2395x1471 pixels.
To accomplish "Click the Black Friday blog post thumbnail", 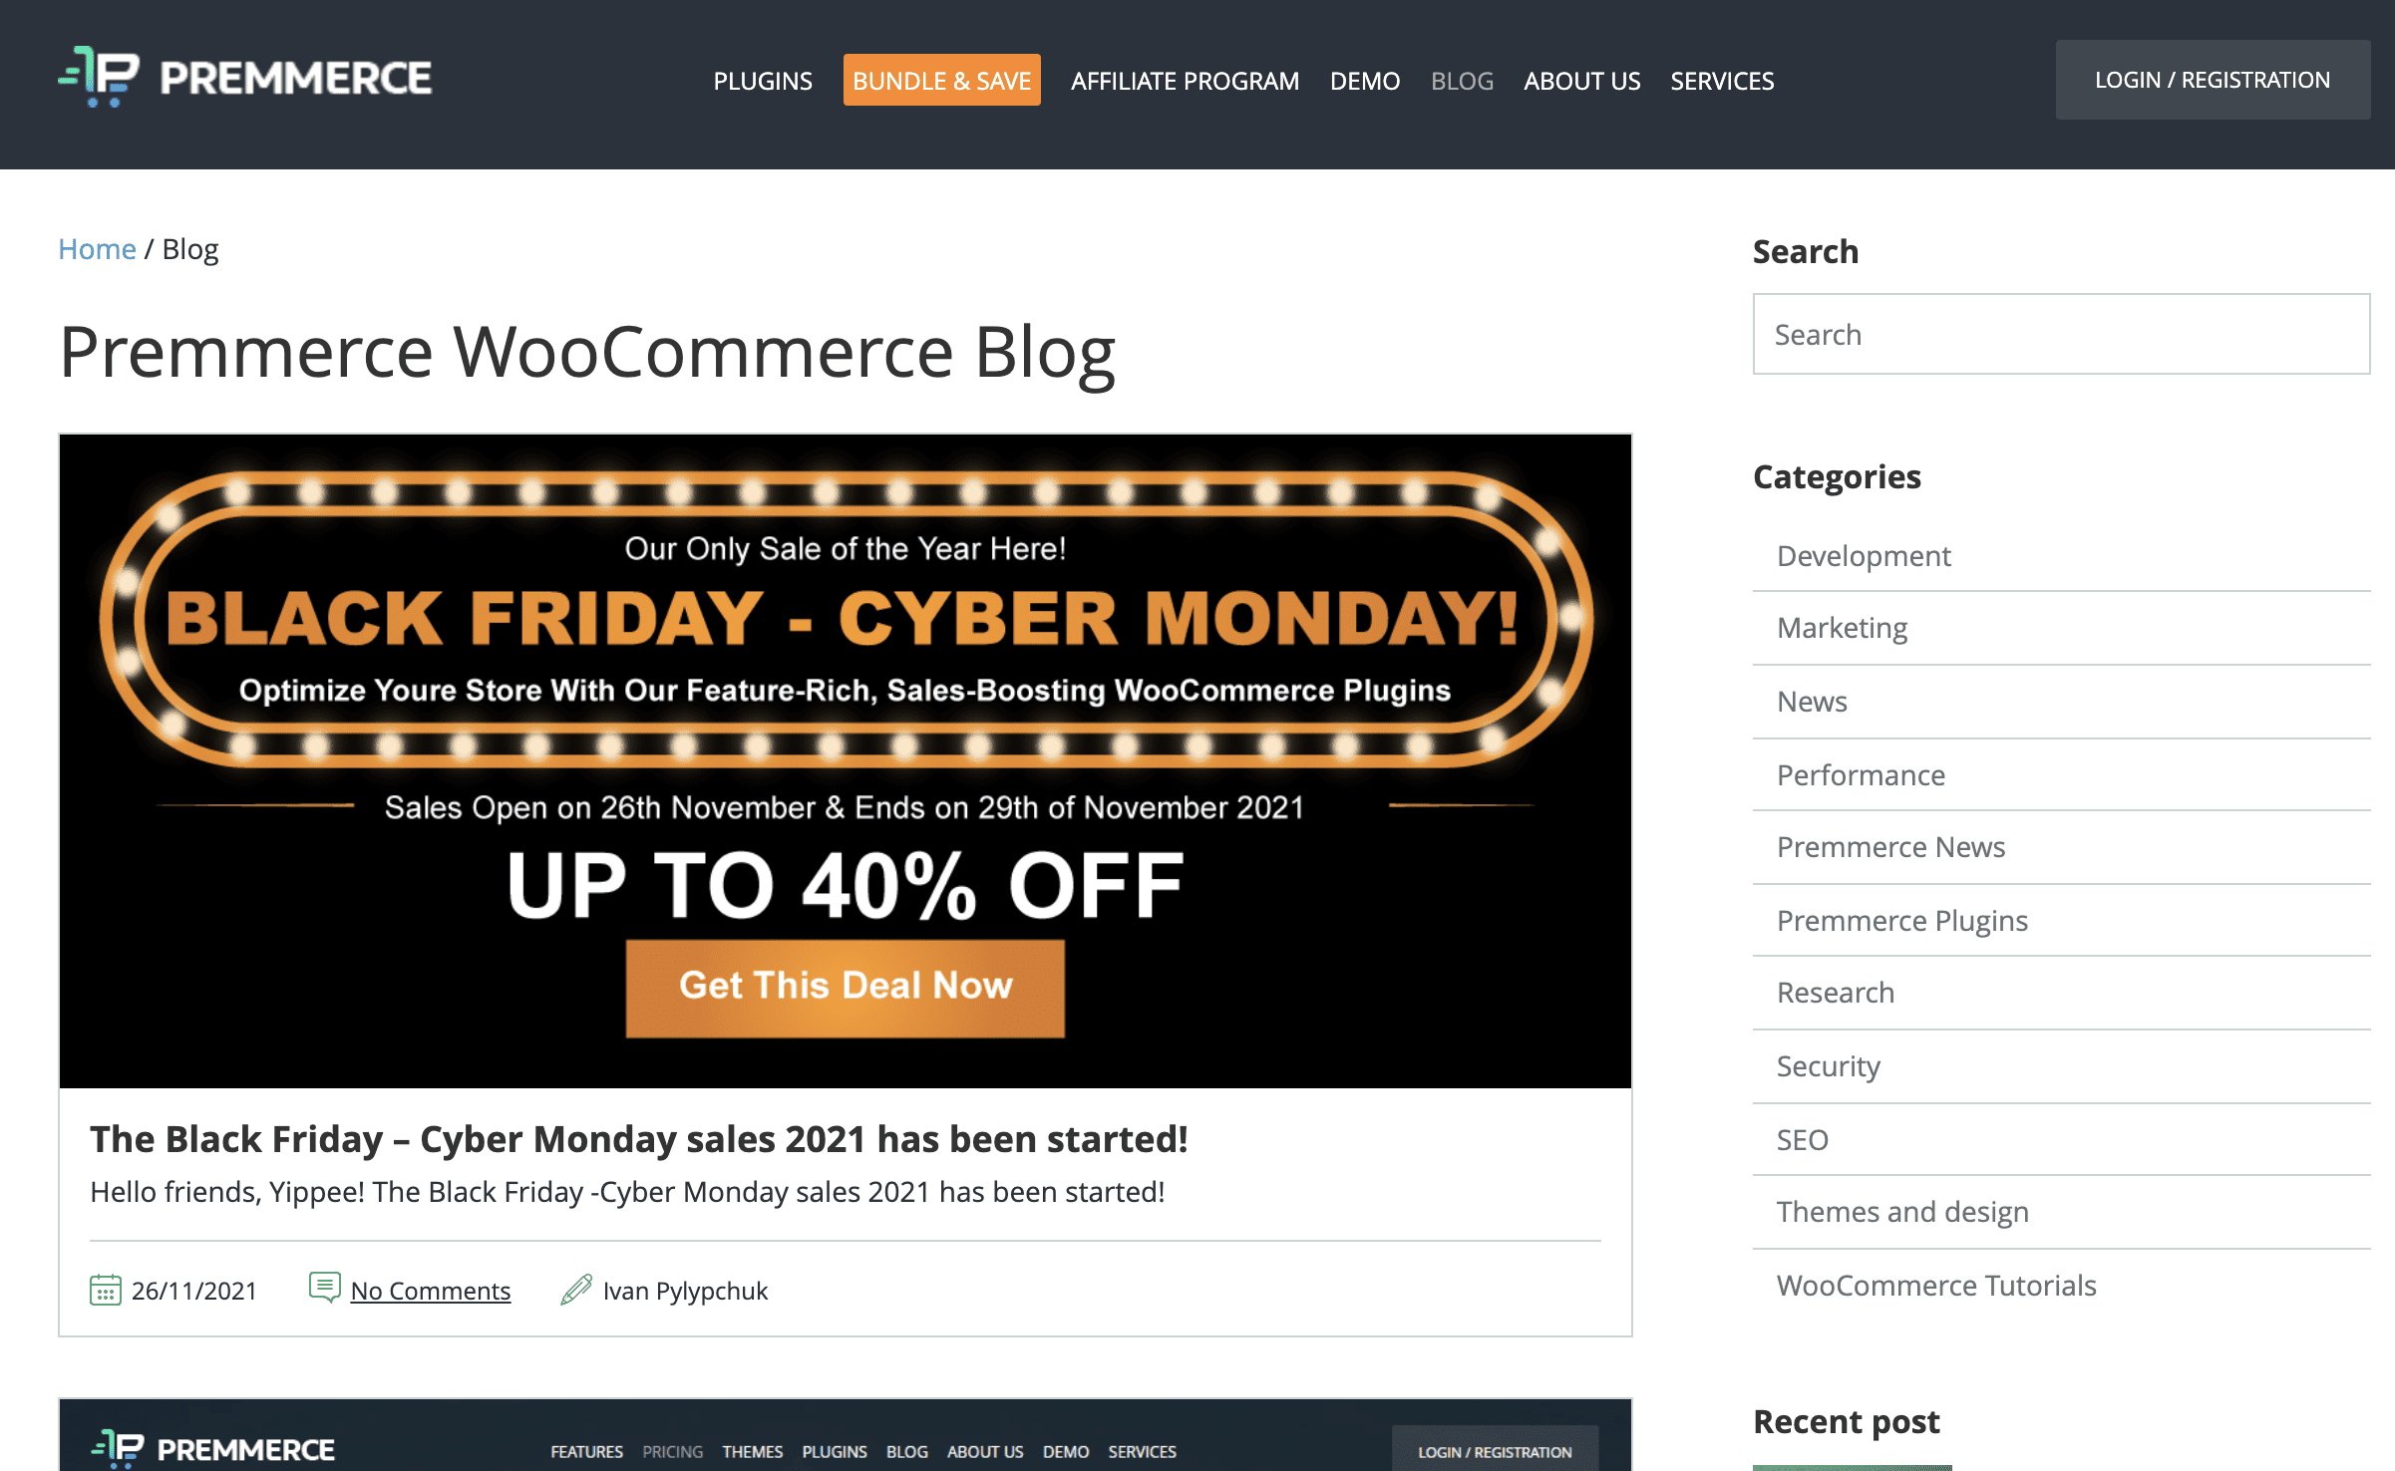I will (x=846, y=759).
